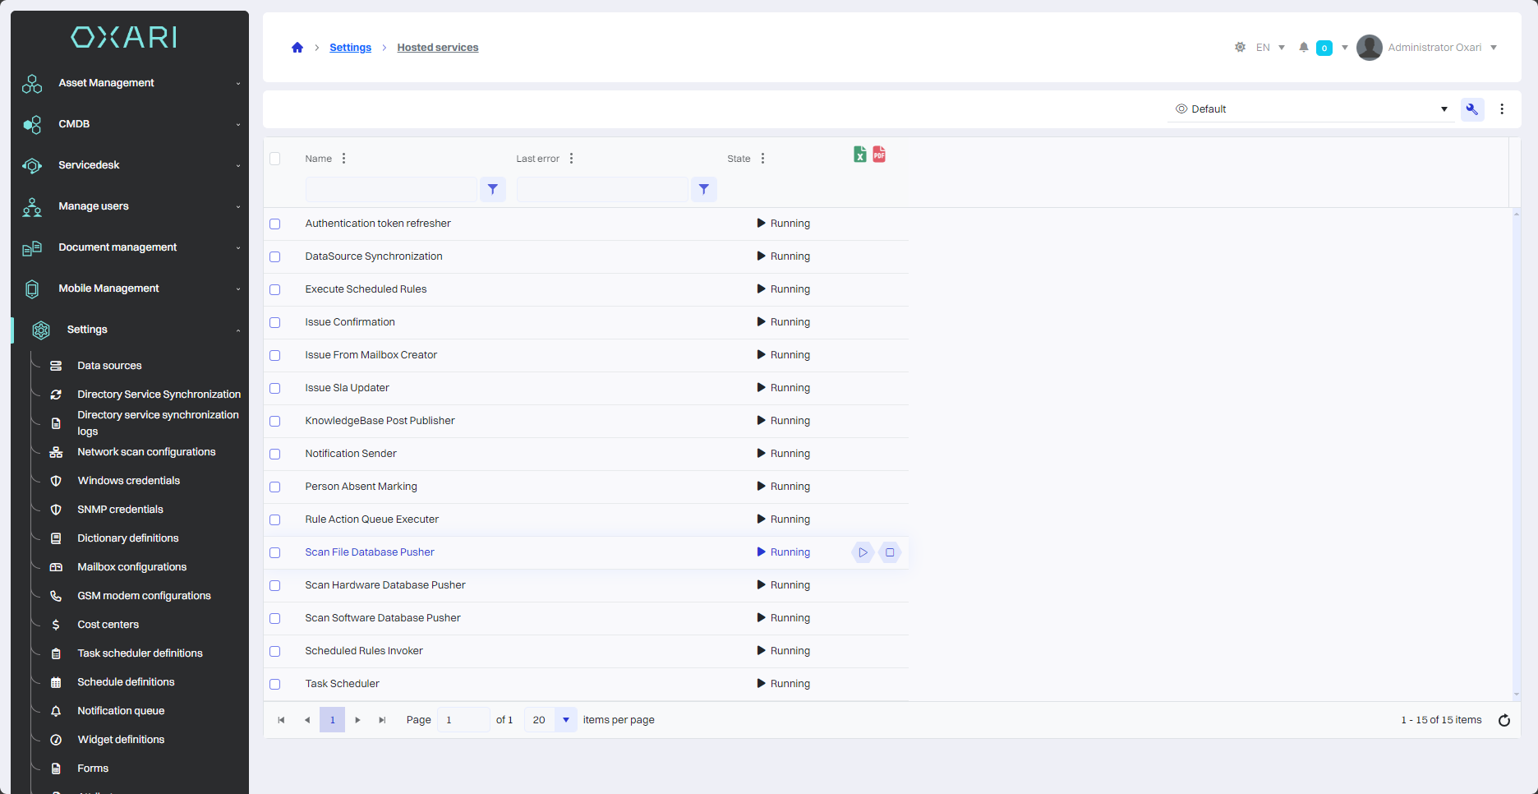Viewport: 1538px width, 794px height.
Task: Click the Name column filter icon
Action: click(493, 189)
